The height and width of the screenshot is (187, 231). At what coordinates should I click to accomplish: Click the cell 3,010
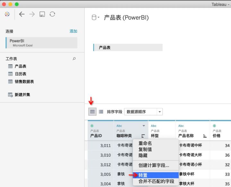coord(106,155)
